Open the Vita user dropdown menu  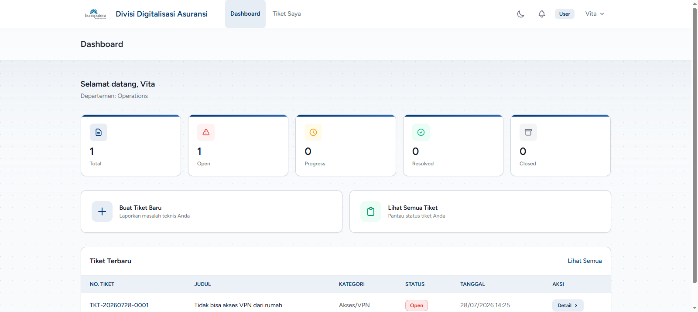[x=595, y=14]
